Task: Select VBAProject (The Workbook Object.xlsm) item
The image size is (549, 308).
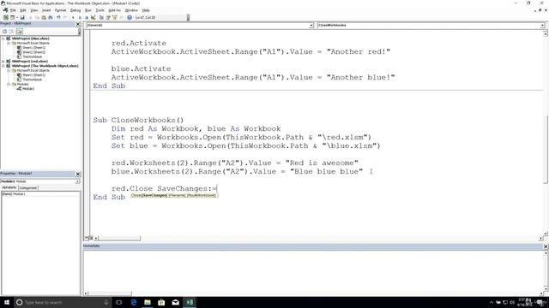Action: point(45,66)
